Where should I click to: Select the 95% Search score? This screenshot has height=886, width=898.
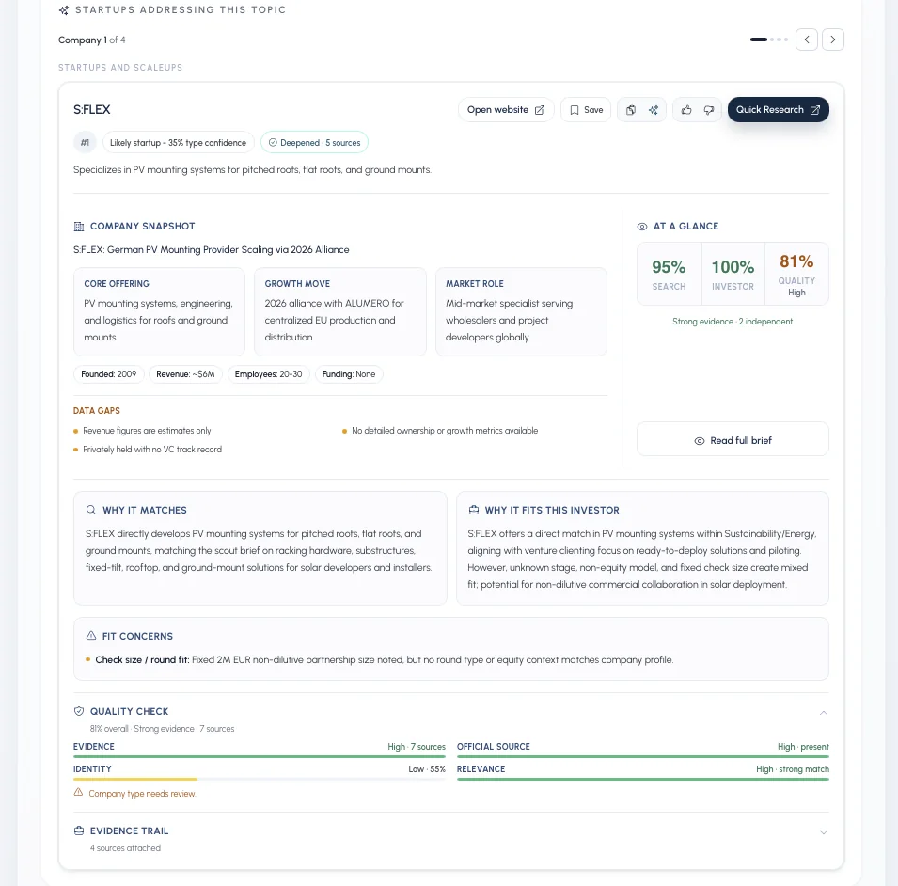669,274
